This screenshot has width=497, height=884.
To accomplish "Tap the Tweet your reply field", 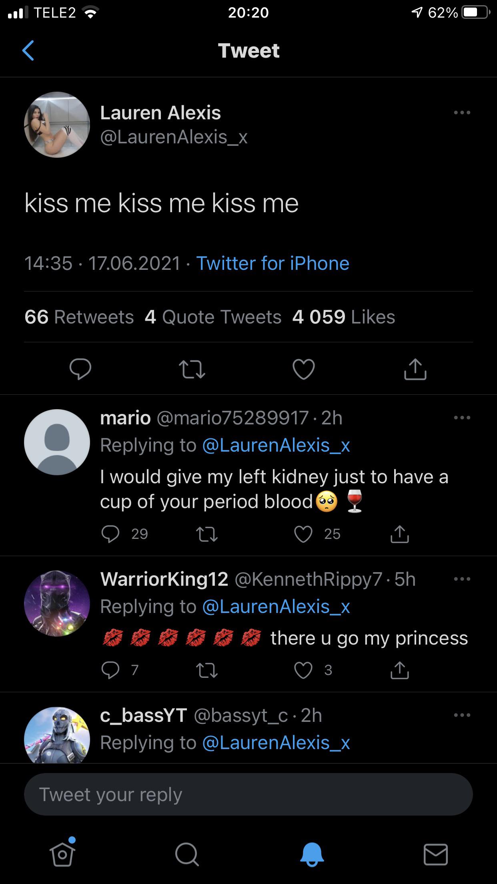I will 248,795.
